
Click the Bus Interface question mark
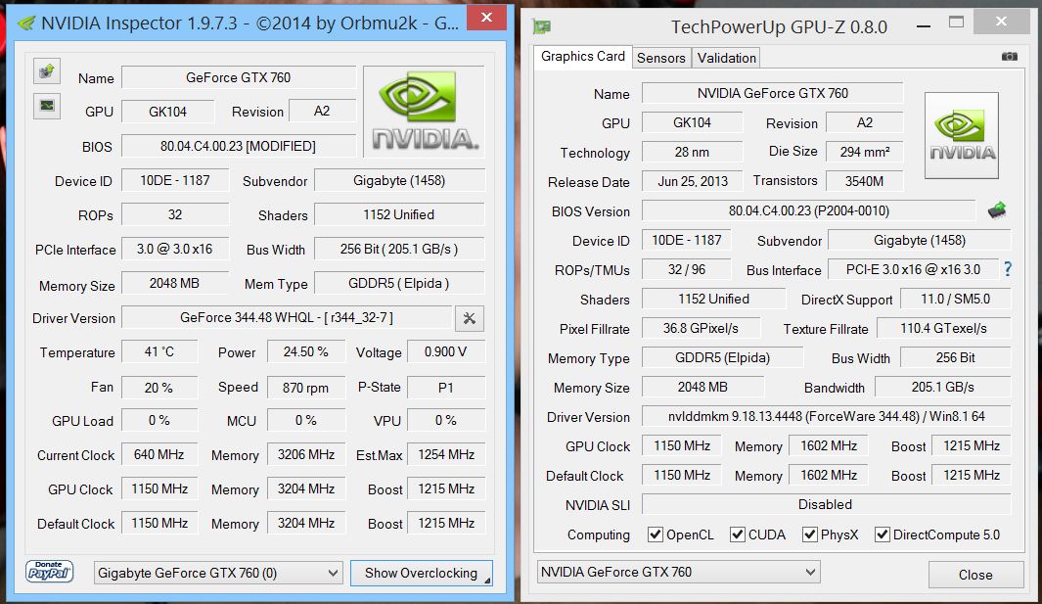pyautogui.click(x=1008, y=269)
